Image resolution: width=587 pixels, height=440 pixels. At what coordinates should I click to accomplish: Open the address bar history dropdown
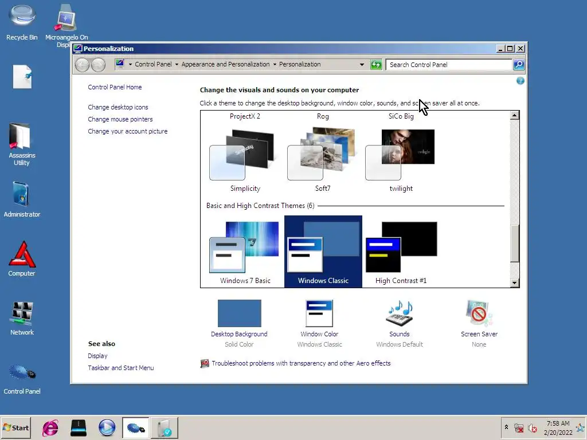click(362, 64)
